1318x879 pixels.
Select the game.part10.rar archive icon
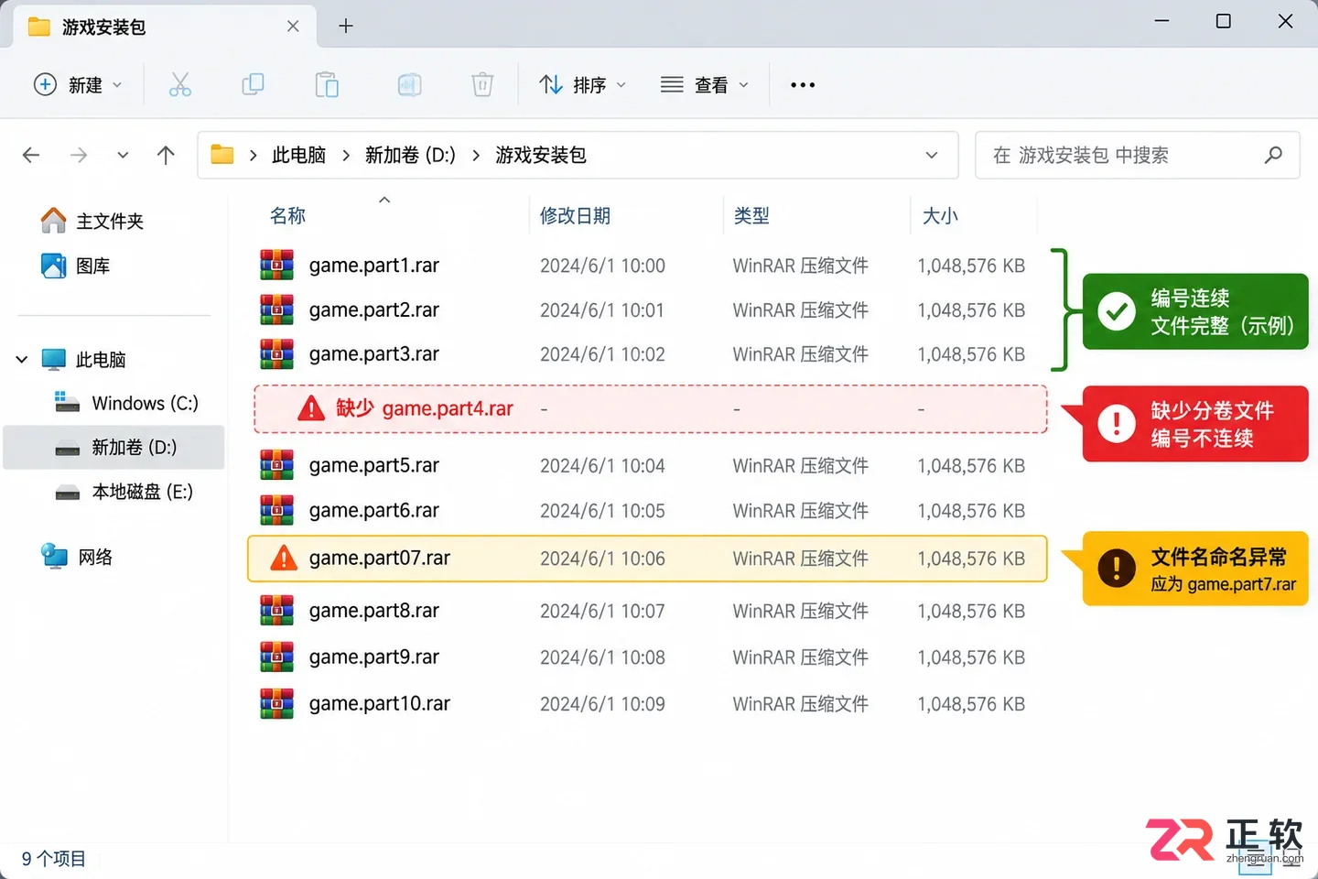click(x=276, y=704)
